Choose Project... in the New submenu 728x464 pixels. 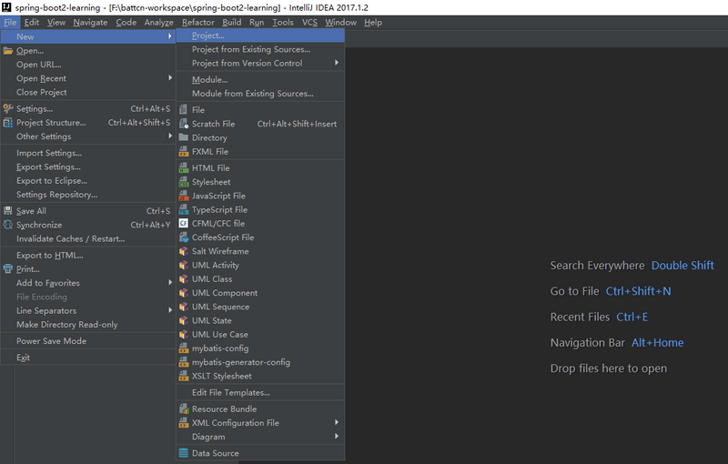260,35
